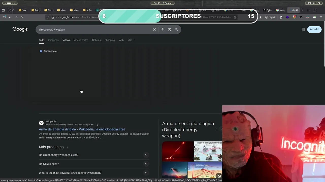
Task: Click the purple extension icon in the toolbar
Action: (x=287, y=17)
